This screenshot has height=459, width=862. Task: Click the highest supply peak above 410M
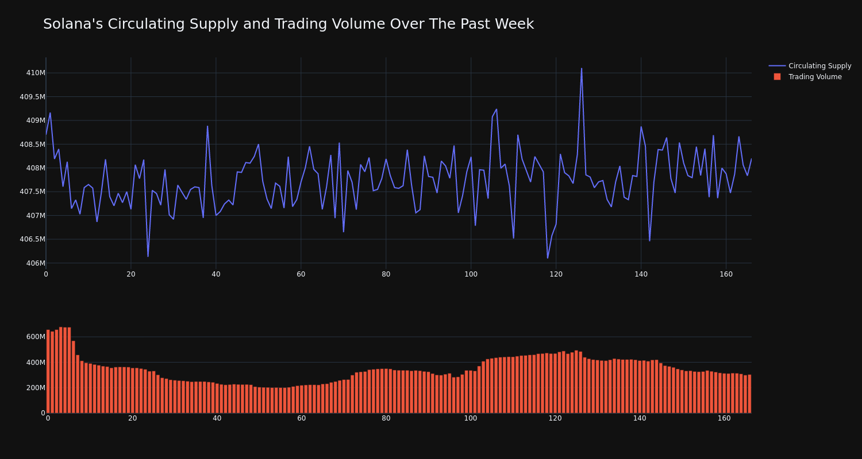click(x=582, y=69)
